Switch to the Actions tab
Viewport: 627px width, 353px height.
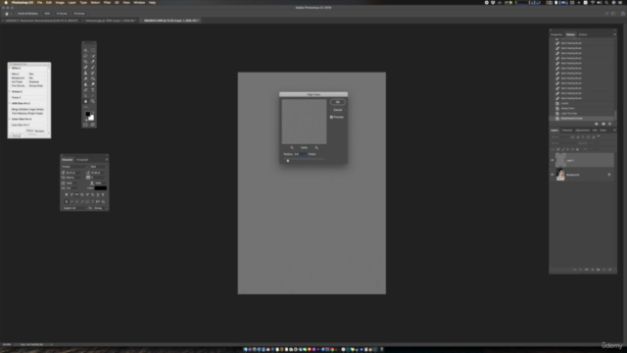[583, 35]
